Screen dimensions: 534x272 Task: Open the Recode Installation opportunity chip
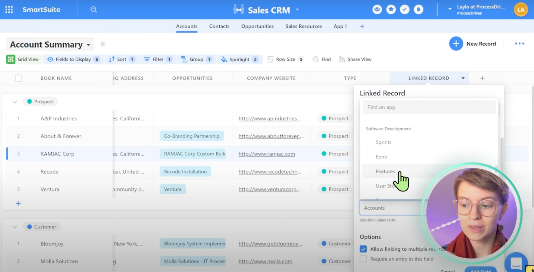tap(185, 172)
